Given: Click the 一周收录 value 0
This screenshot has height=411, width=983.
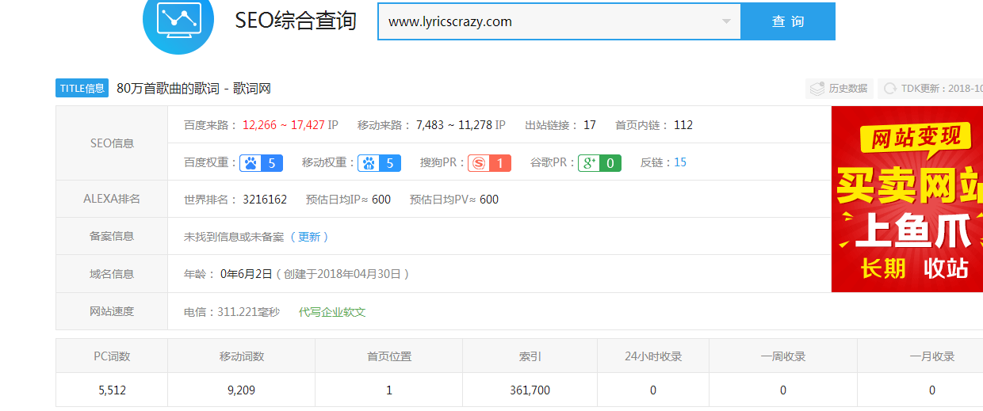Looking at the screenshot, I should point(783,390).
